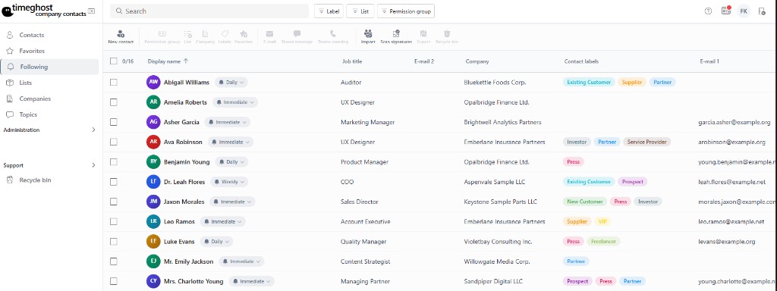Check the box for Amelia Roberts
The image size is (777, 291).
point(114,102)
